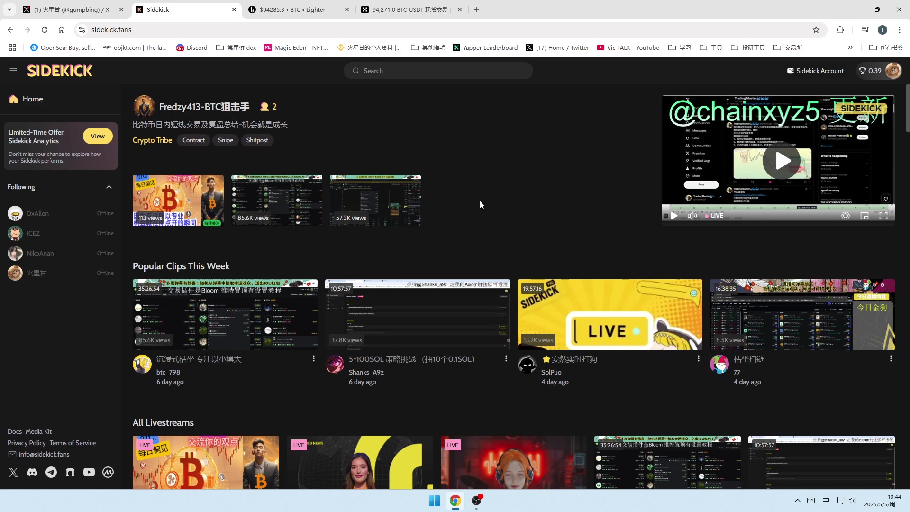Click the small play control in player
This screenshot has height=512, width=910.
click(674, 216)
